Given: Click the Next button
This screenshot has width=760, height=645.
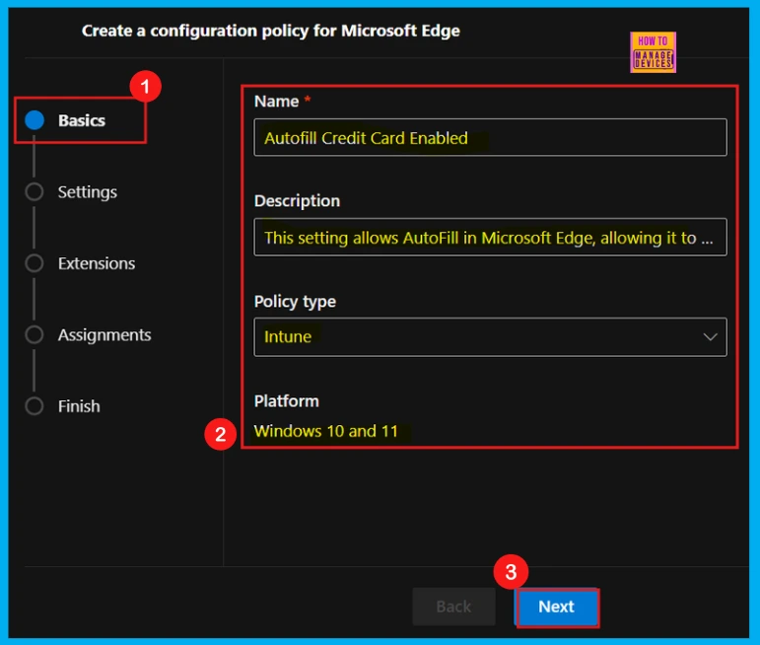Looking at the screenshot, I should tap(556, 607).
